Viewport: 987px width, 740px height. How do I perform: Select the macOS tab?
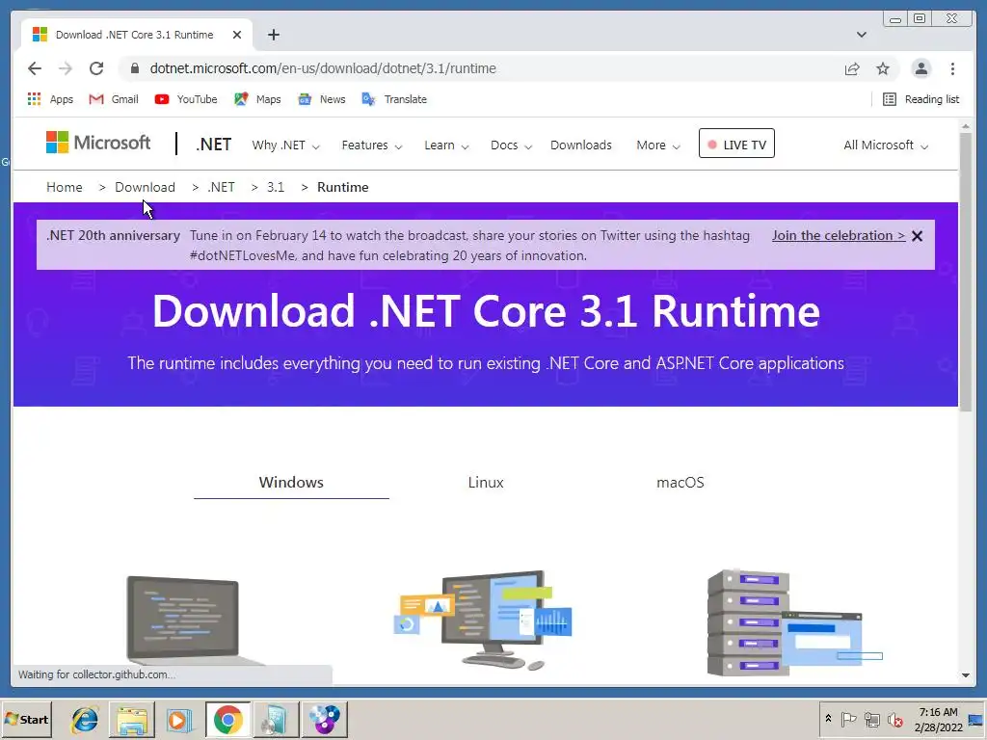680,483
